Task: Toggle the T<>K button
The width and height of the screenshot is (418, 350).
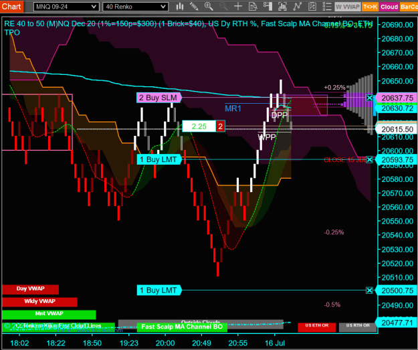Action: pyautogui.click(x=370, y=7)
